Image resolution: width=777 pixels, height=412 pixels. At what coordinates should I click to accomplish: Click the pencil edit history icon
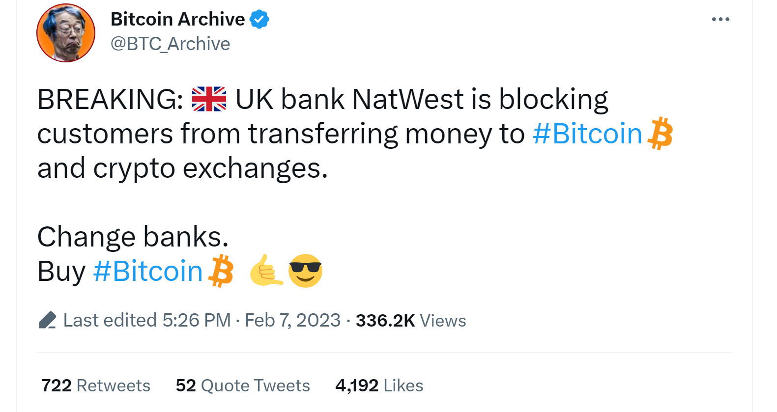point(47,320)
